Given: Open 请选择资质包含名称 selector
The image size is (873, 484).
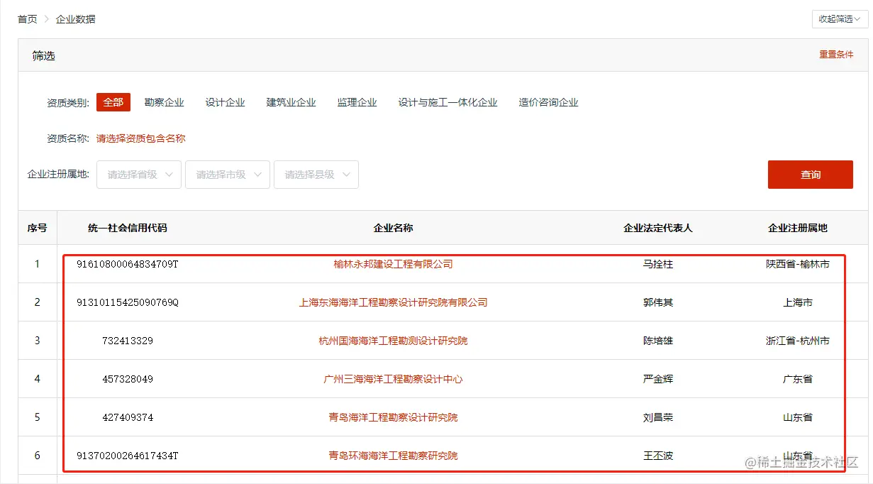Looking at the screenshot, I should (x=141, y=138).
